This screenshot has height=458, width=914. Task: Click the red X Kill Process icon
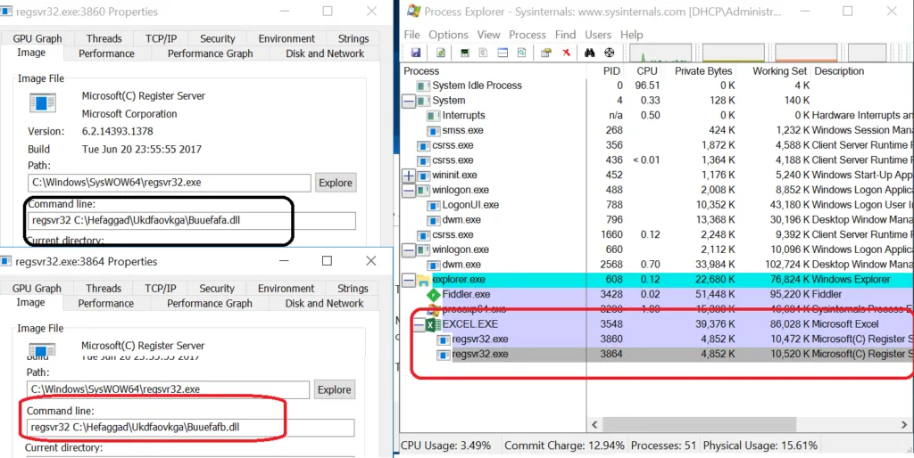[x=566, y=53]
